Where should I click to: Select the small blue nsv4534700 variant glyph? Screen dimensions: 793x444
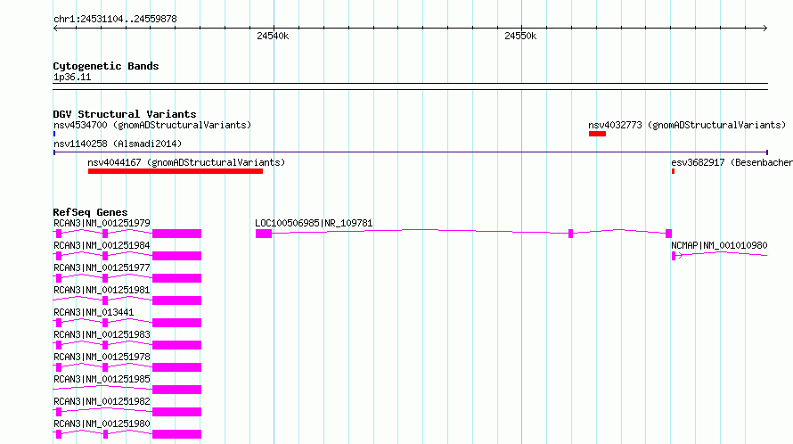pos(54,134)
